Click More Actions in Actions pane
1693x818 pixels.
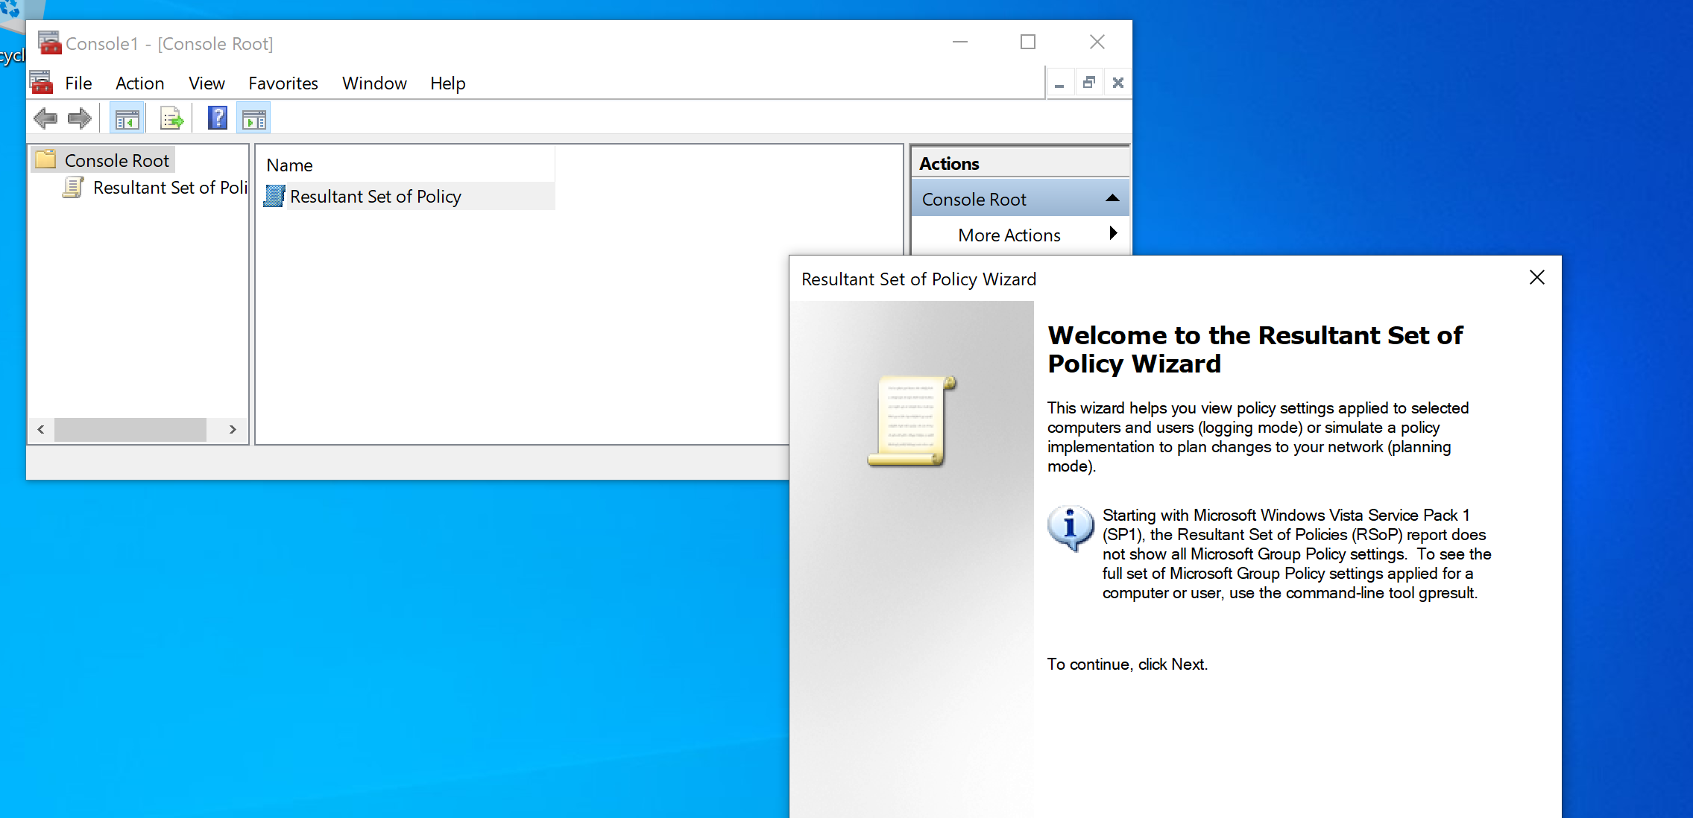click(x=1009, y=235)
